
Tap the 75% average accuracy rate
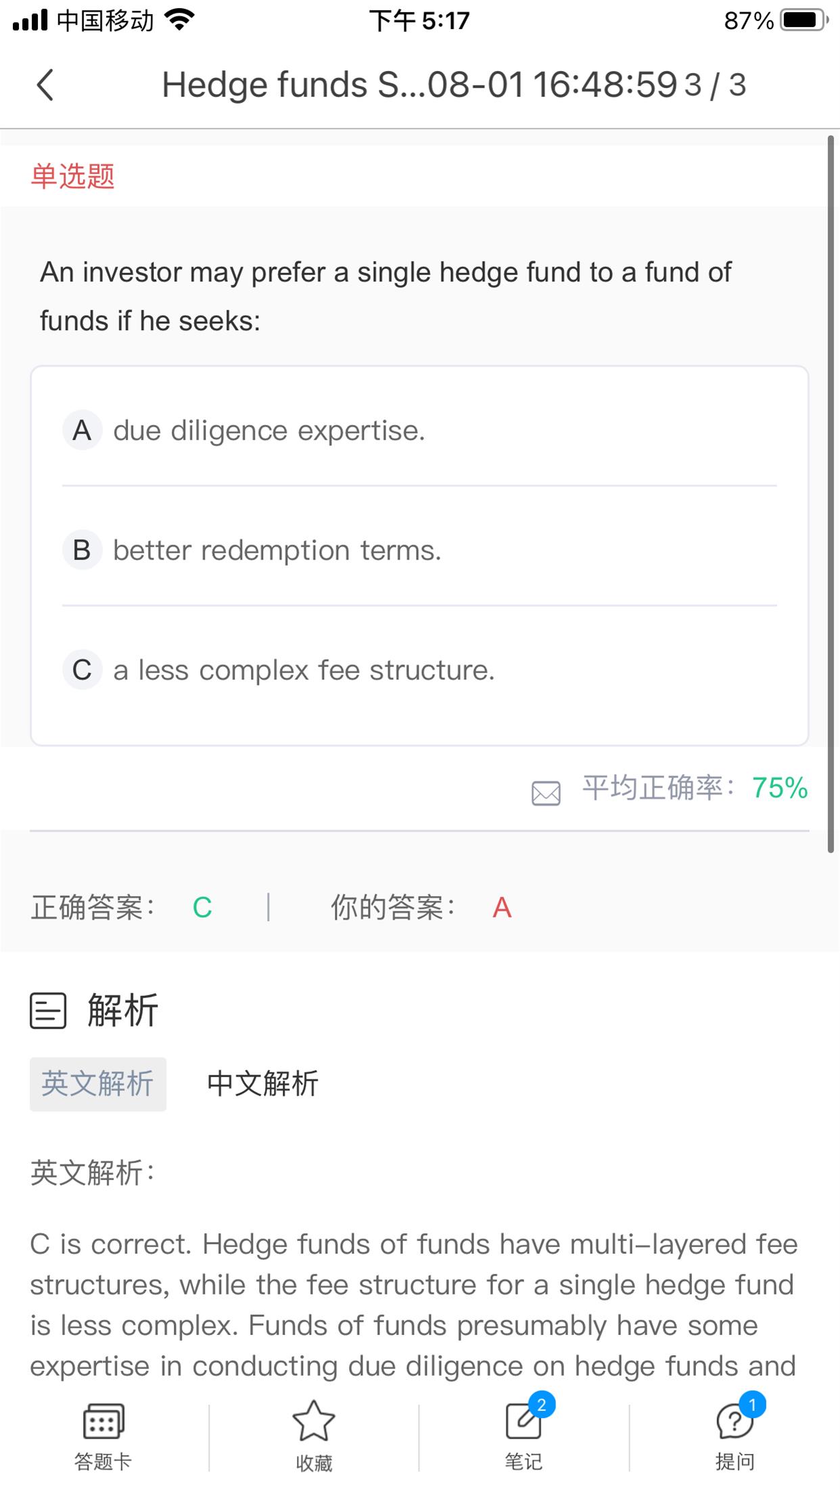pyautogui.click(x=779, y=788)
